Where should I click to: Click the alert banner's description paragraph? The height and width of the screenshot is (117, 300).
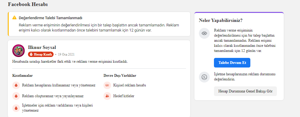(x=99, y=28)
